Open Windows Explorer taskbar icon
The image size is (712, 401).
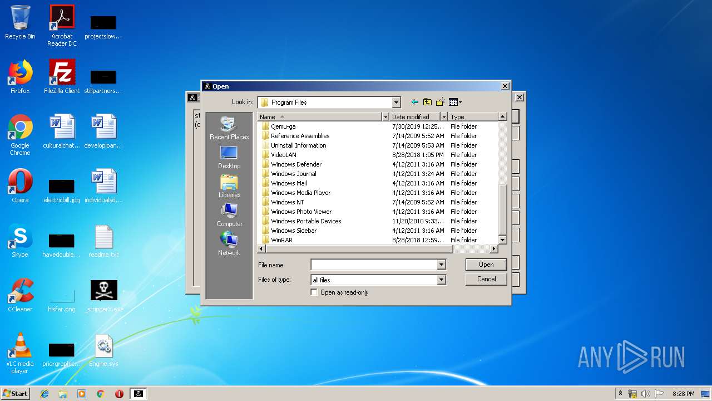pyautogui.click(x=63, y=394)
